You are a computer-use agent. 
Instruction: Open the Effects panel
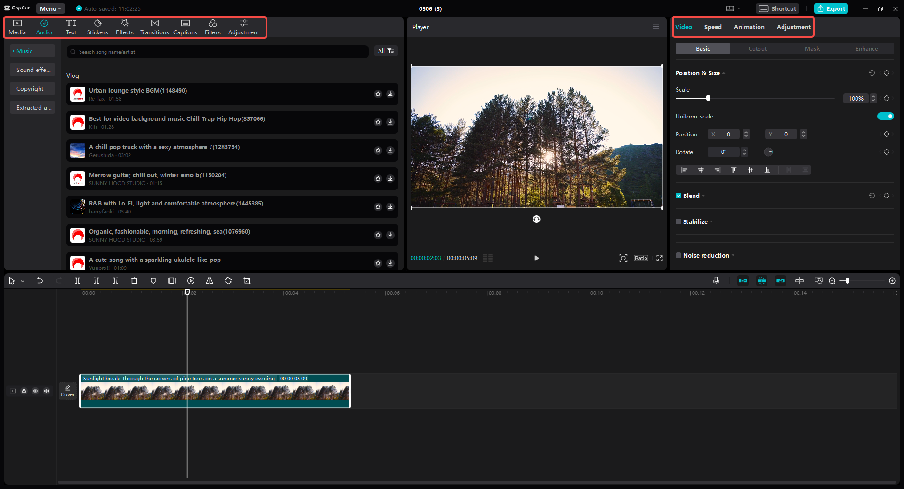click(x=124, y=27)
